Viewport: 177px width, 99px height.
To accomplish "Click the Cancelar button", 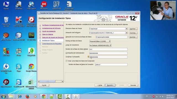I will pyautogui.click(x=133, y=85).
